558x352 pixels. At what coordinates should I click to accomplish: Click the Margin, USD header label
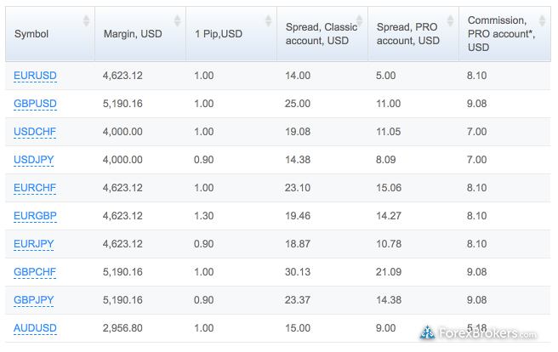(133, 34)
